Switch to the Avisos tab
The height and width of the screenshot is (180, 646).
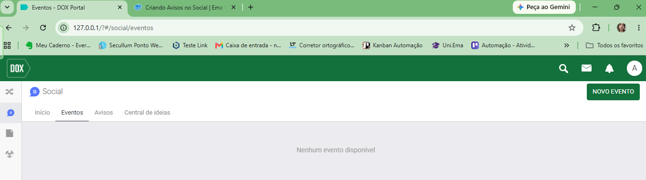coord(104,113)
